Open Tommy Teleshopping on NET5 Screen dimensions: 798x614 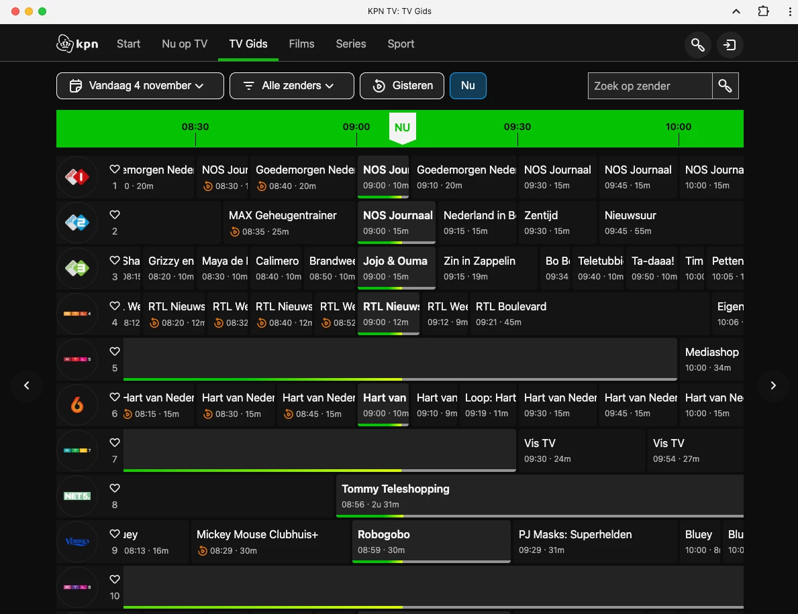[x=540, y=496]
